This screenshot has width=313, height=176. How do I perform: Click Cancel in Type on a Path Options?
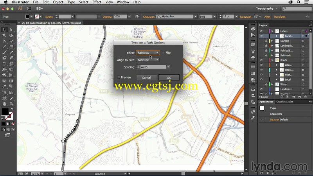tap(146, 77)
